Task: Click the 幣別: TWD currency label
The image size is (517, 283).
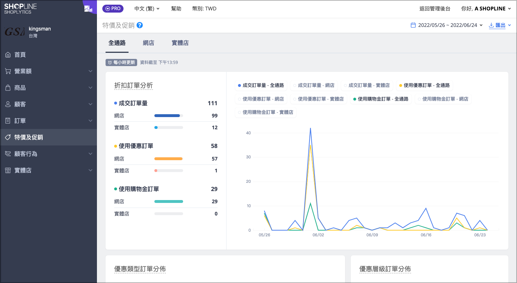Action: [x=204, y=9]
